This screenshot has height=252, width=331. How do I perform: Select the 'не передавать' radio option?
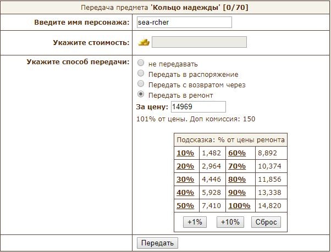(141, 63)
